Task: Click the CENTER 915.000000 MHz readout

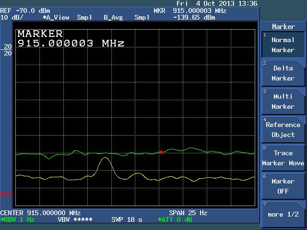Action: pos(40,213)
